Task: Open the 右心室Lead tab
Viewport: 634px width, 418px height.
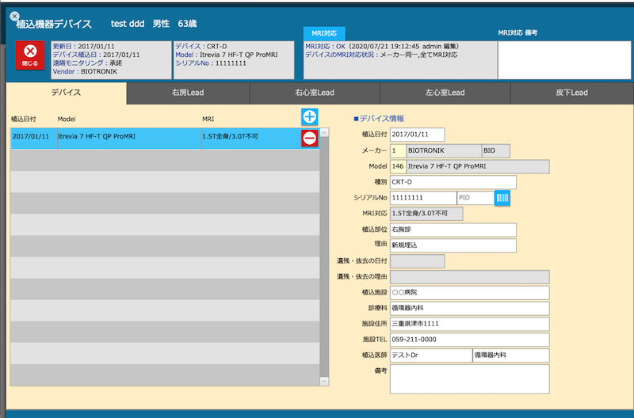Action: click(315, 93)
